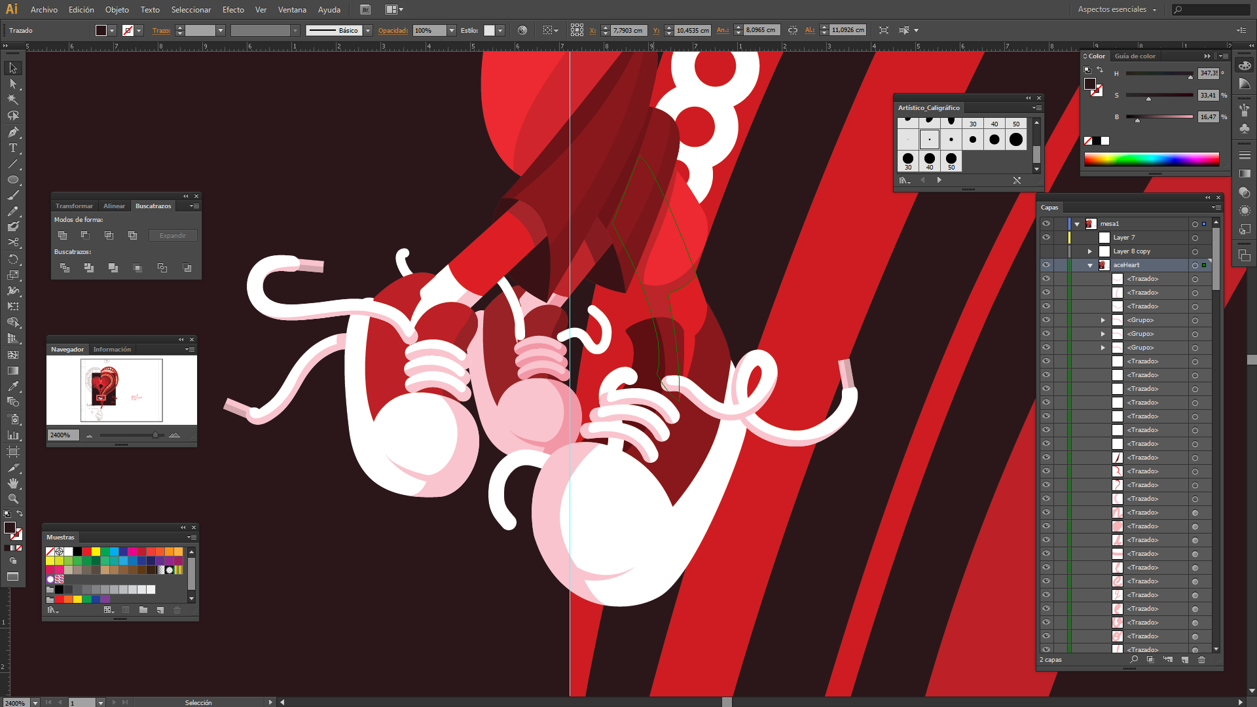Select the Hand tool
This screenshot has height=707, width=1257.
pyautogui.click(x=12, y=483)
